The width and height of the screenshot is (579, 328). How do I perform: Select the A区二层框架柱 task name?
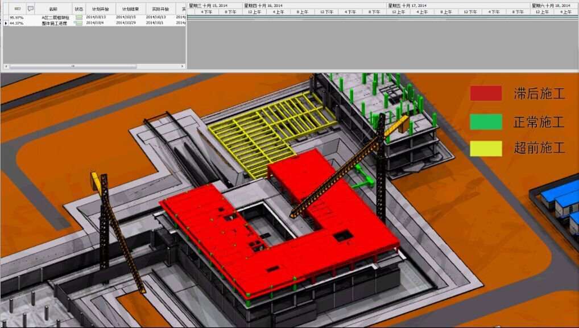[55, 18]
